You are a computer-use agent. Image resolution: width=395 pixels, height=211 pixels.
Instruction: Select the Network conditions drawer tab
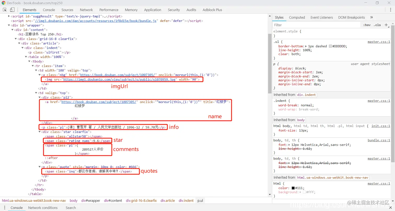(43, 208)
